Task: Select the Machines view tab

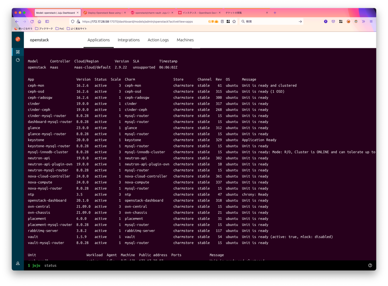Action: [x=185, y=40]
